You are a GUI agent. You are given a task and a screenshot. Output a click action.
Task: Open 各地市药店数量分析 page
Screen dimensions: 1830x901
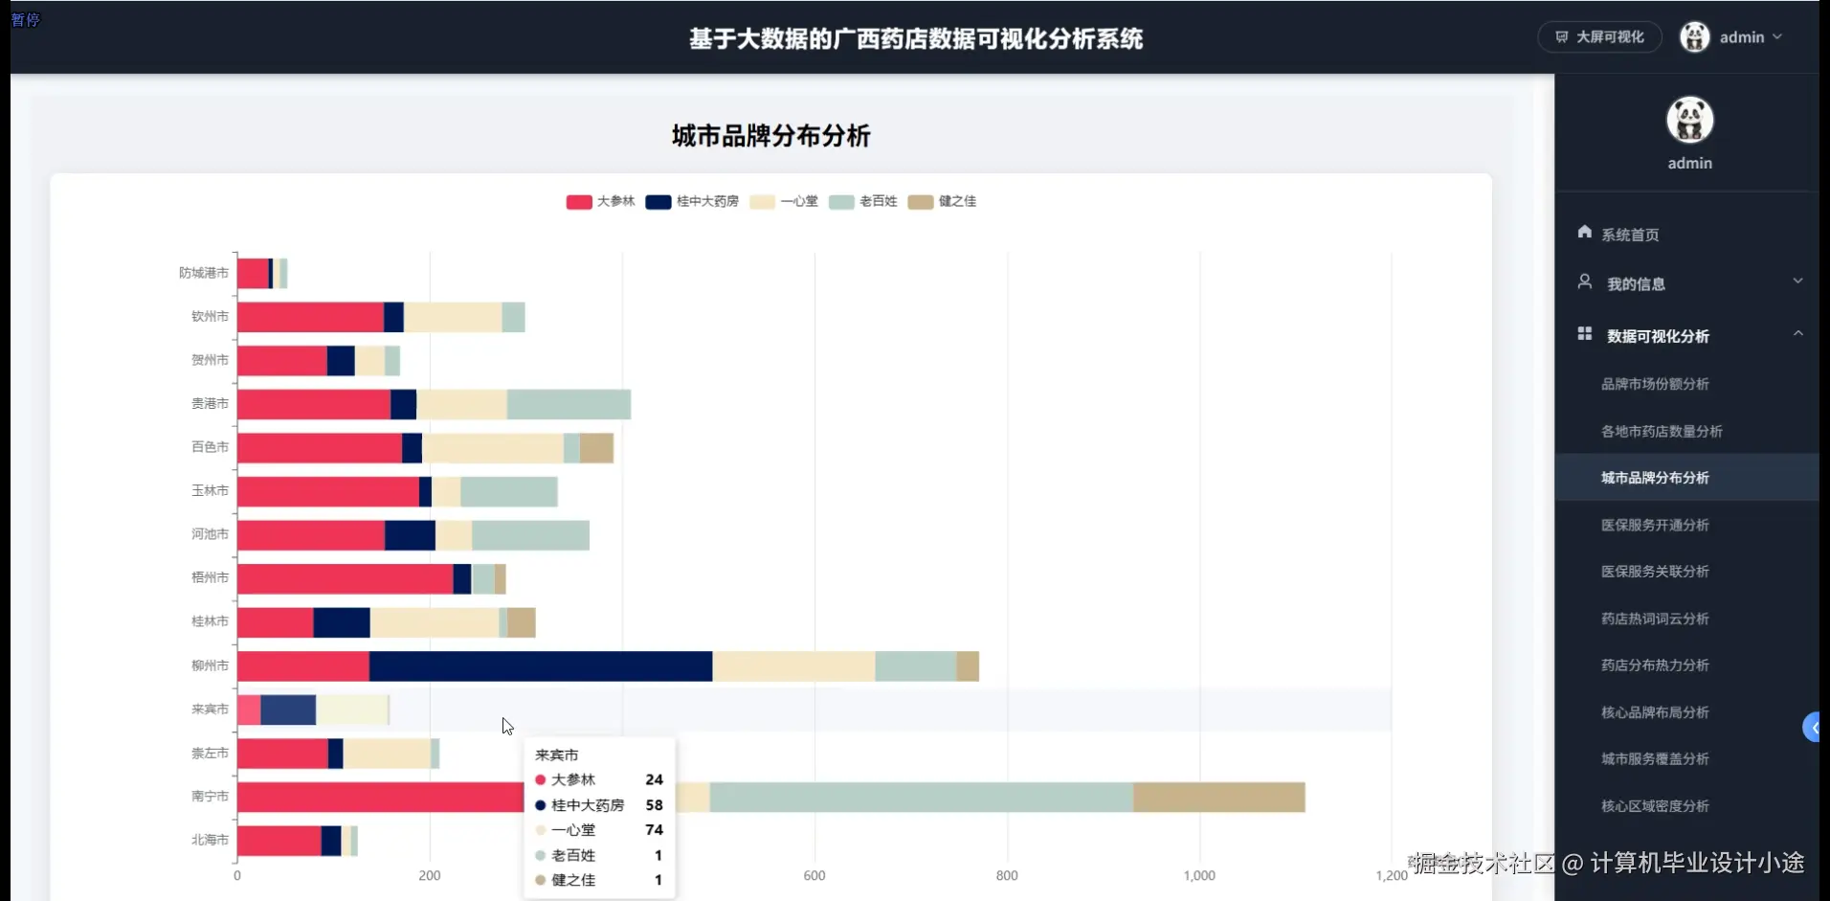coord(1662,432)
